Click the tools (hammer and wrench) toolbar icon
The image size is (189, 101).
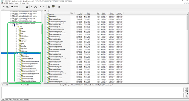pos(4,7)
